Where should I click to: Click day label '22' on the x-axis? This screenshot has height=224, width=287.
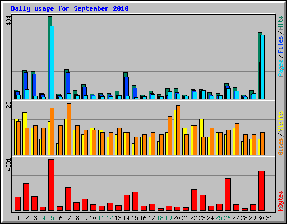coord(193,218)
